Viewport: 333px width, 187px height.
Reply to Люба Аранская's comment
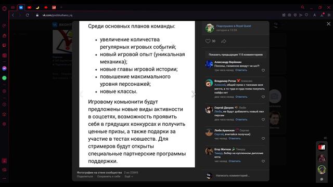[x=235, y=138]
